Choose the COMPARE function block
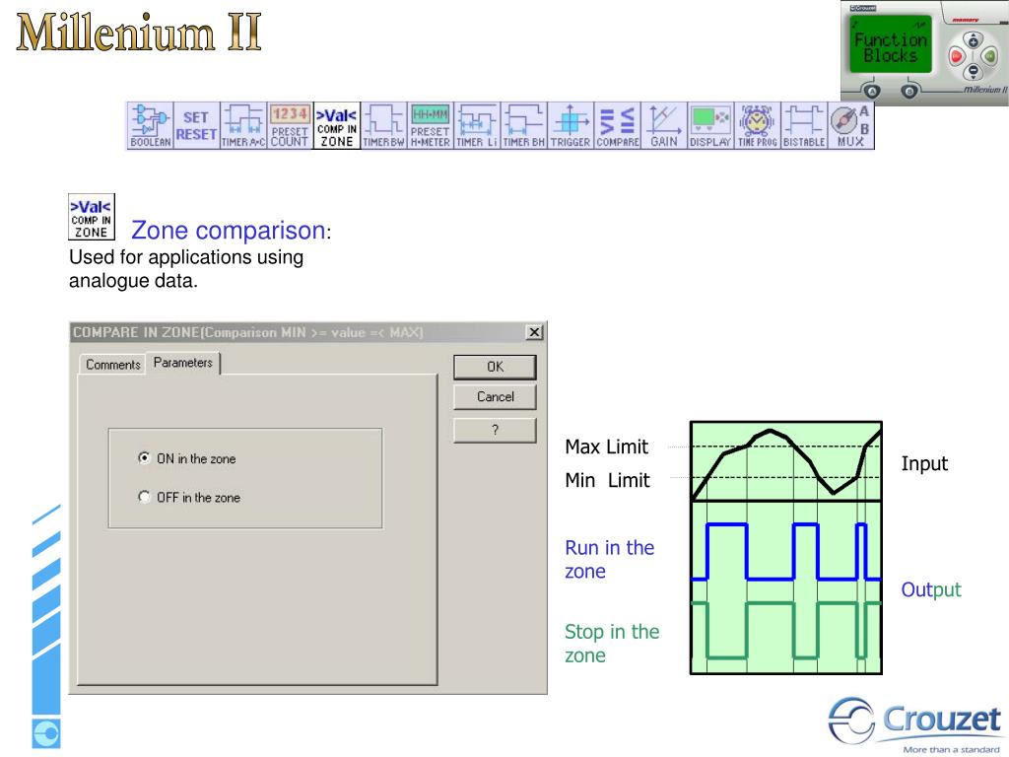The image size is (1009, 757). 617,125
